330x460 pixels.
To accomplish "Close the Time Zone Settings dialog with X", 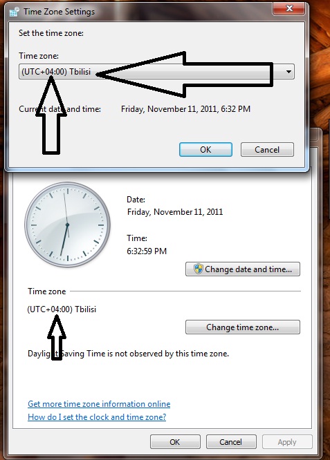I will [x=289, y=8].
